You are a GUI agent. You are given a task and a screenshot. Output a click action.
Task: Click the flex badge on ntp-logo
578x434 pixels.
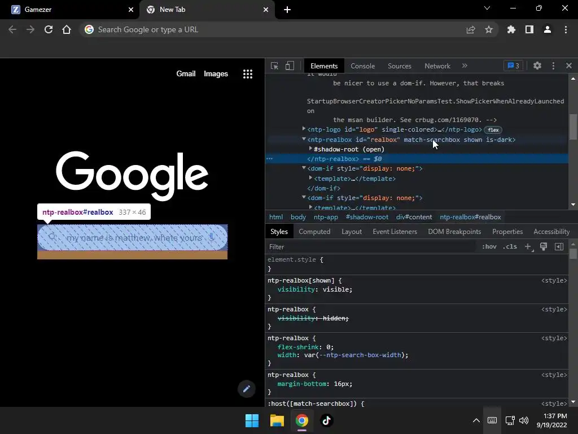(493, 130)
